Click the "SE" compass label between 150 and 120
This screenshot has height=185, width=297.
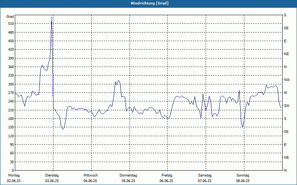(286, 132)
